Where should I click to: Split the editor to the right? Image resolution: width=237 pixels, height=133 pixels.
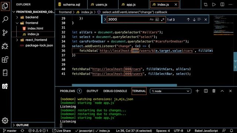[222, 4]
